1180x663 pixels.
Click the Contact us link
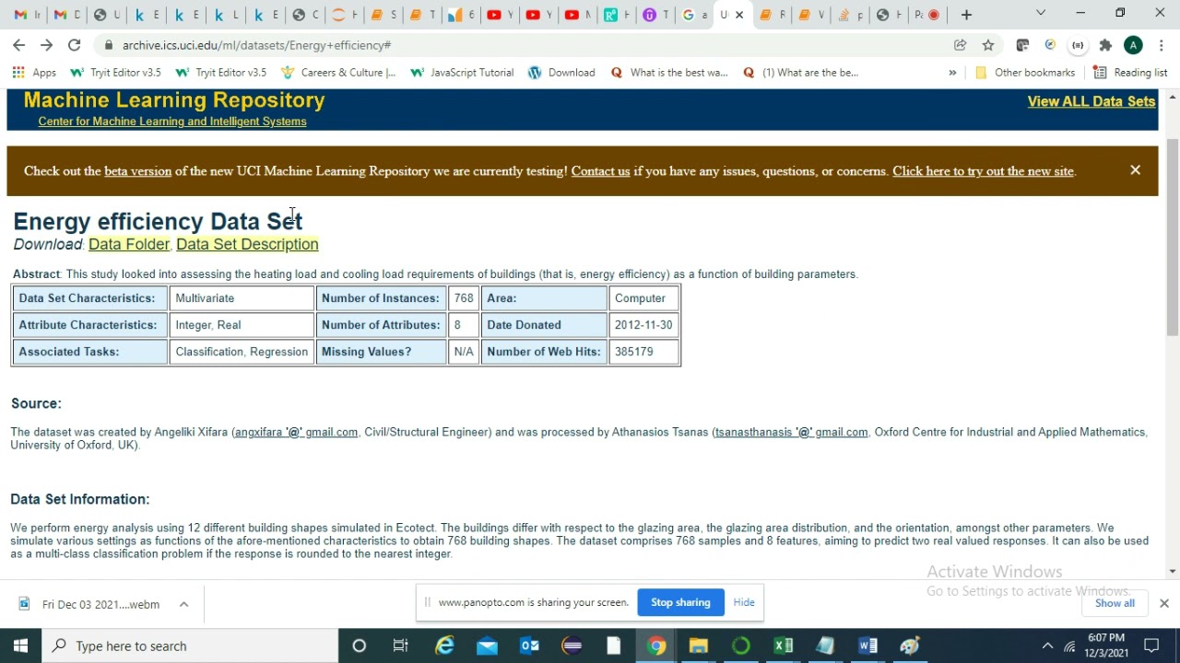tap(600, 171)
